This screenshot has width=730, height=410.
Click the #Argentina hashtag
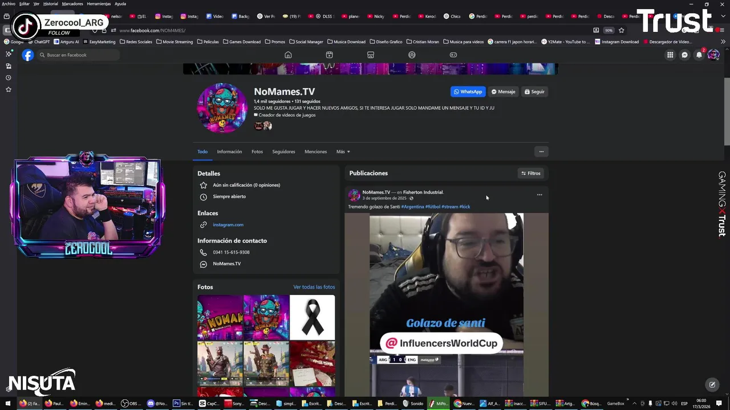point(412,207)
